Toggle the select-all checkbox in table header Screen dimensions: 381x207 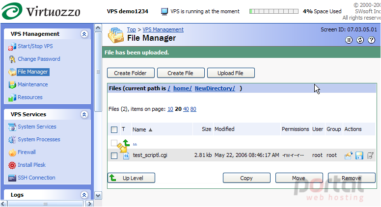[114, 129]
